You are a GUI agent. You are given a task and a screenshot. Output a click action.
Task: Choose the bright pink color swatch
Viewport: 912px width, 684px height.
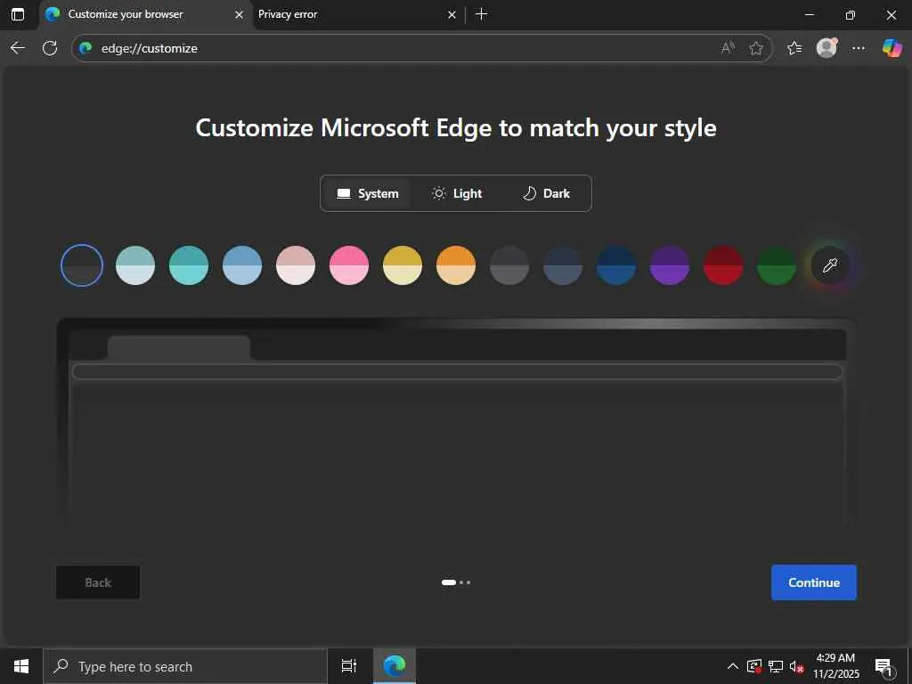(349, 265)
